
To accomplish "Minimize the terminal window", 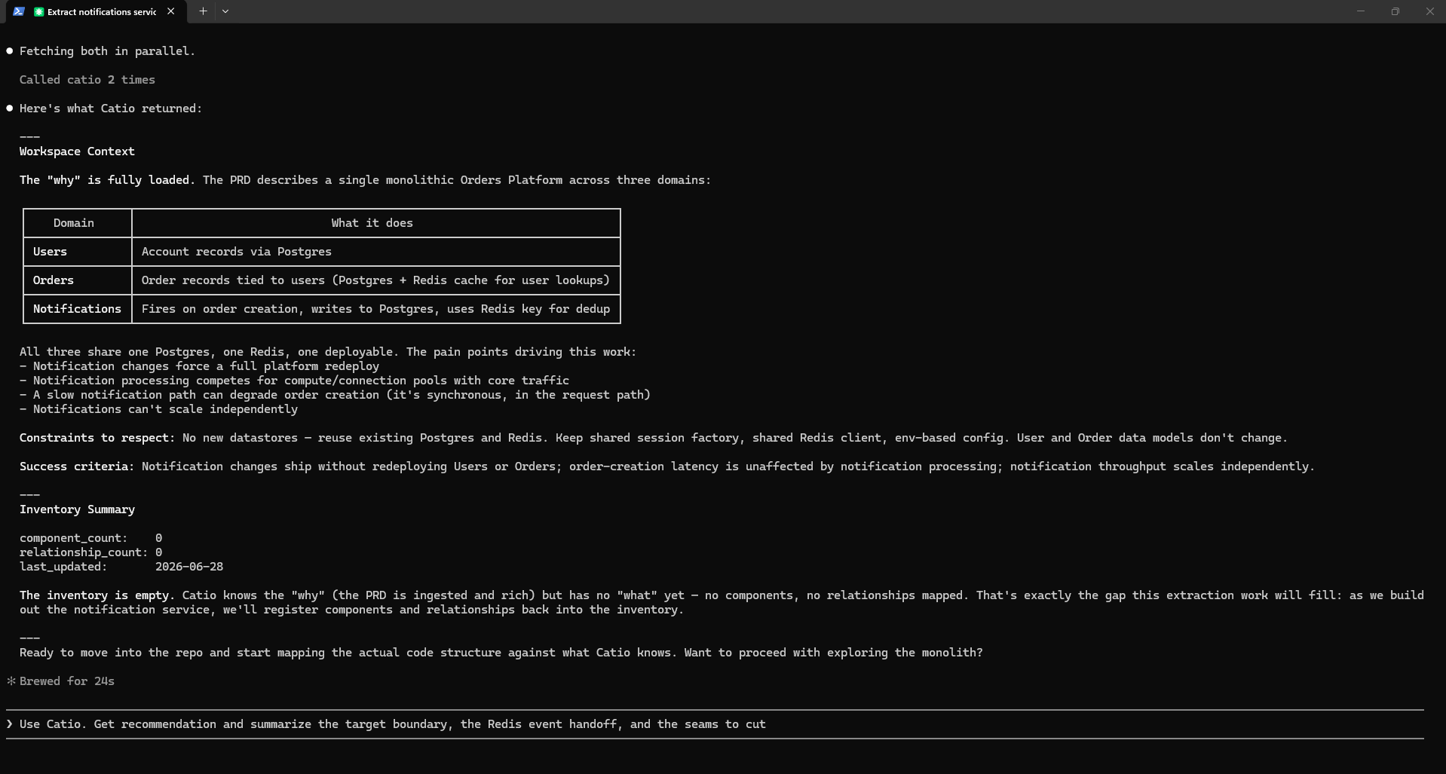I will [1361, 11].
